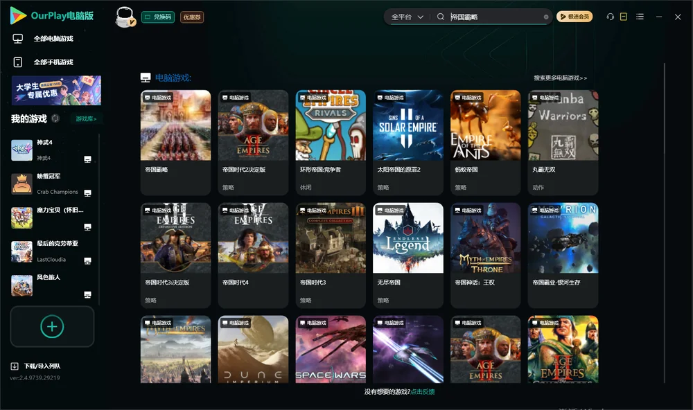Open the 蚂蚁帝国 game card
Image resolution: width=693 pixels, height=410 pixels.
(486, 142)
